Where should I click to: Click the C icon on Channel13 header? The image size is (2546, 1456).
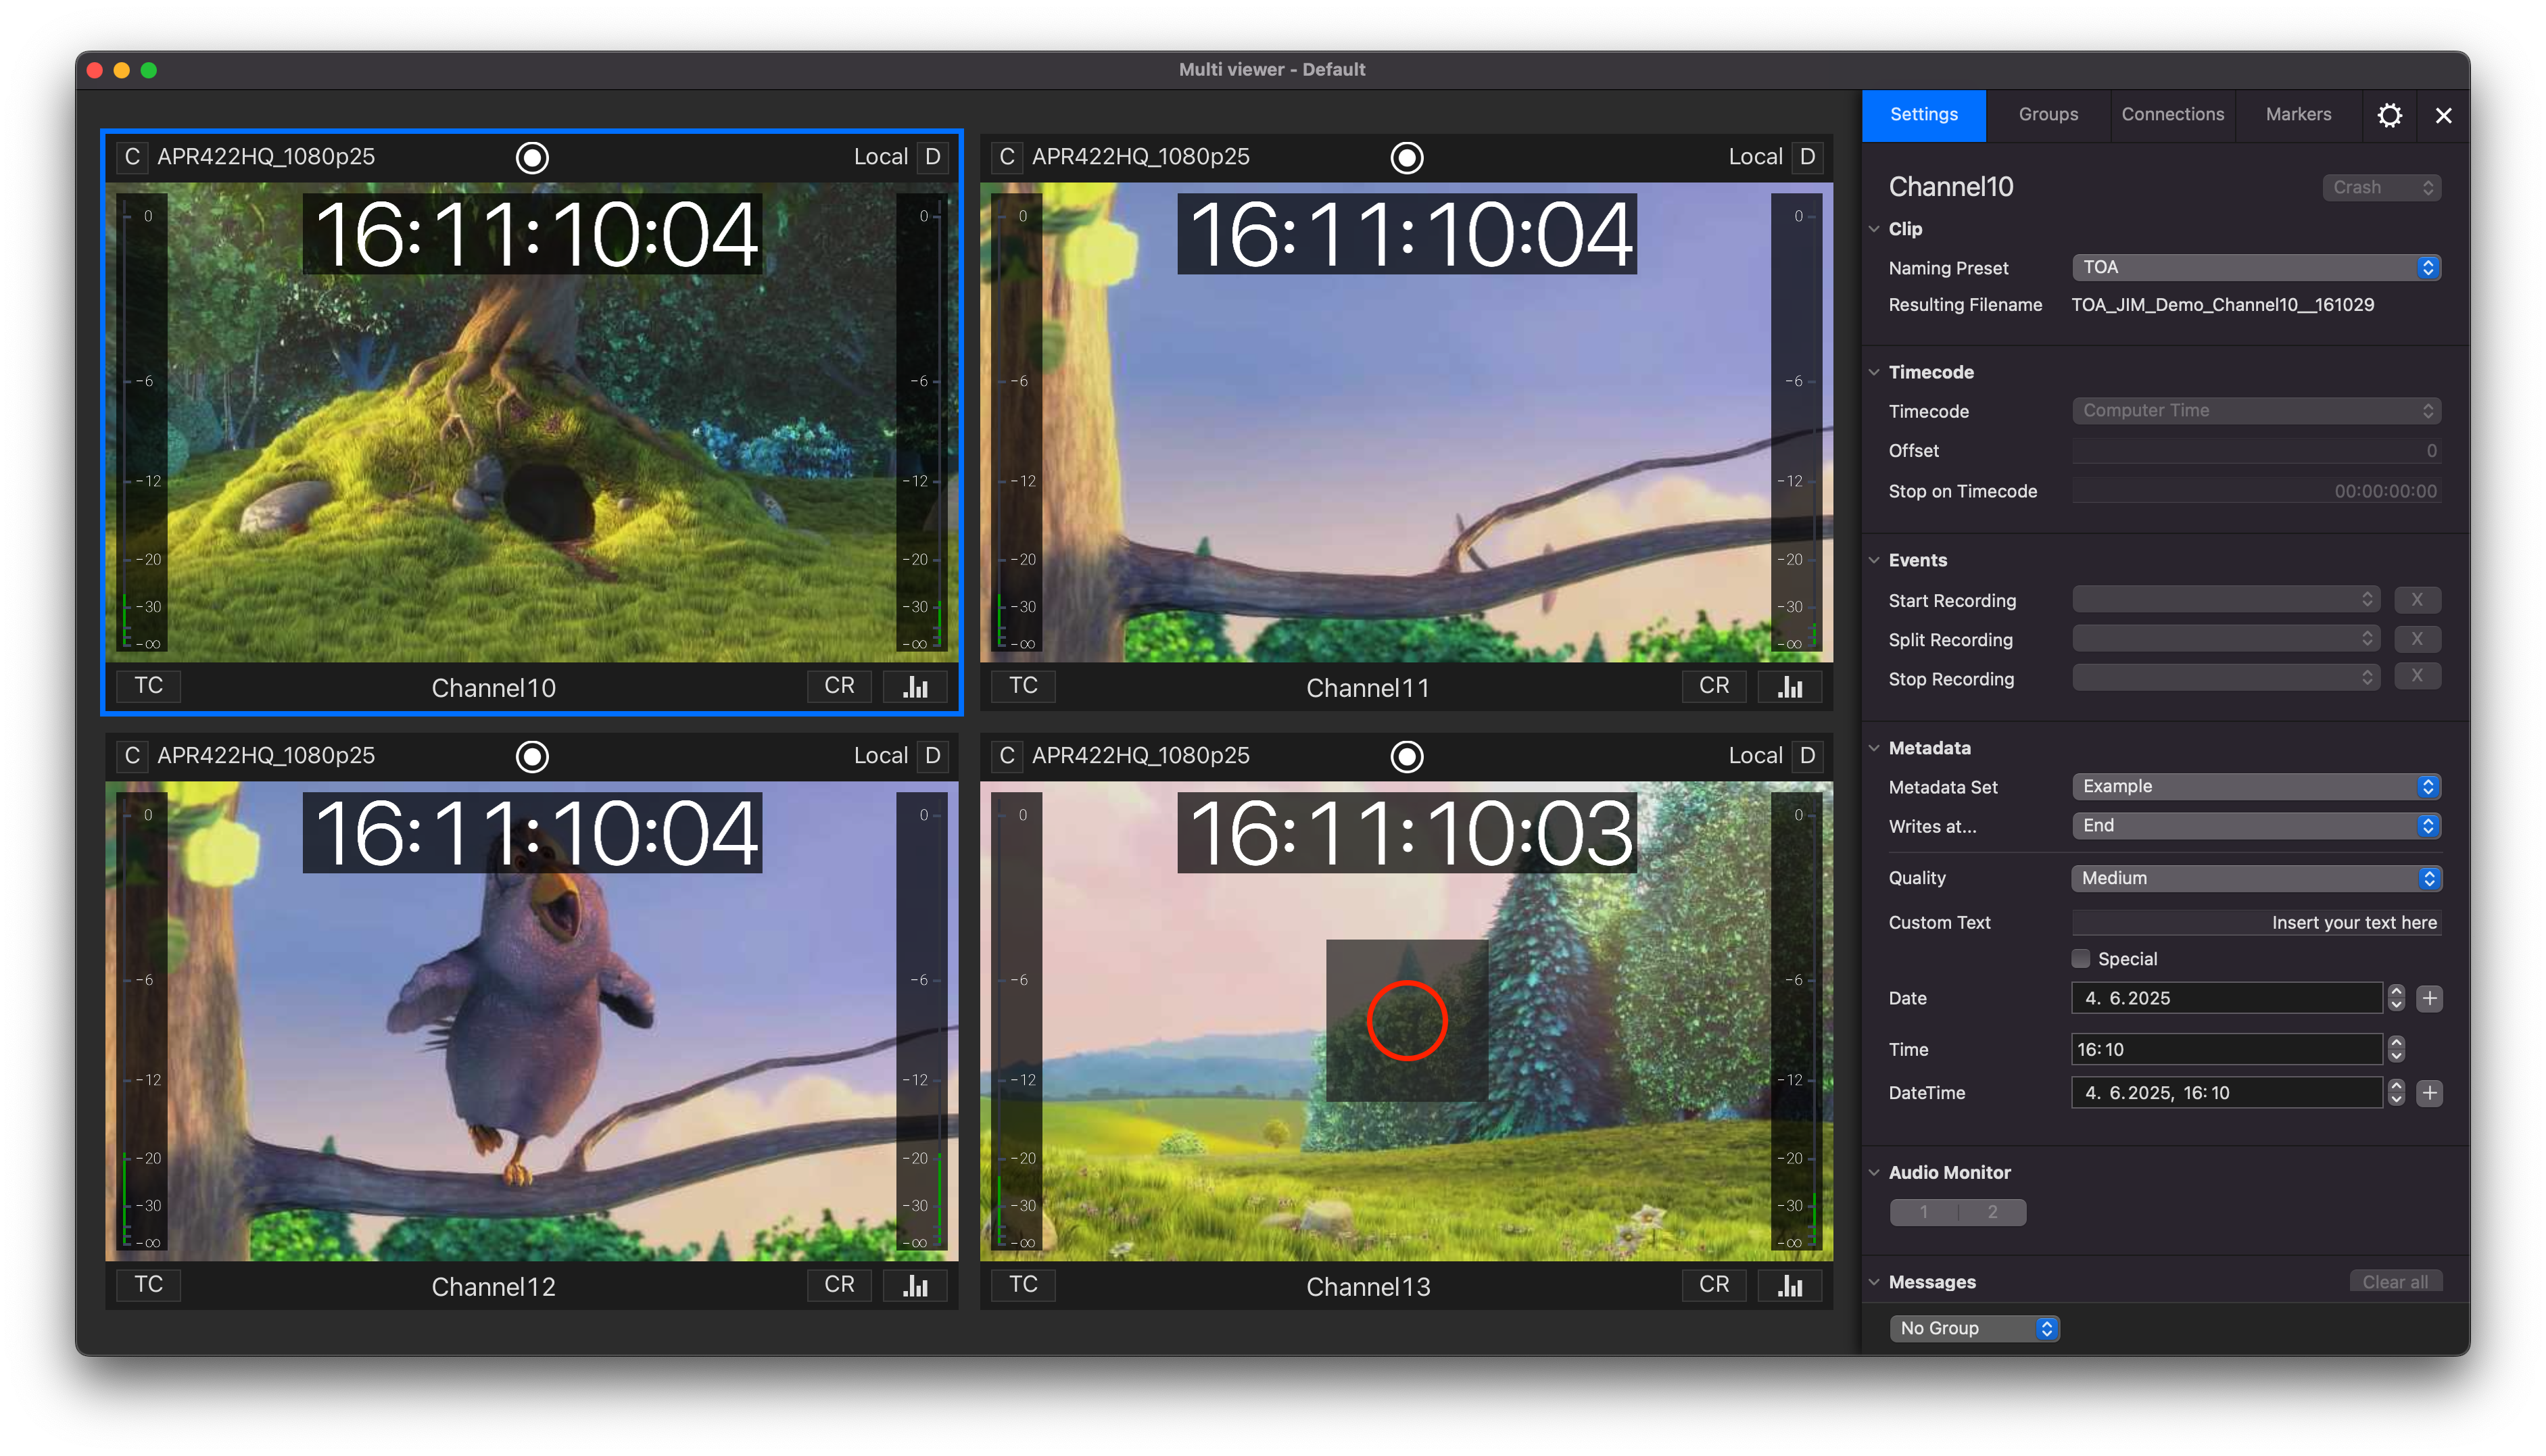pos(1007,756)
